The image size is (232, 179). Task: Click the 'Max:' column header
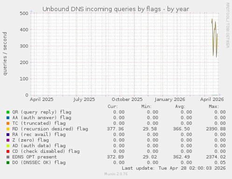[214, 107]
